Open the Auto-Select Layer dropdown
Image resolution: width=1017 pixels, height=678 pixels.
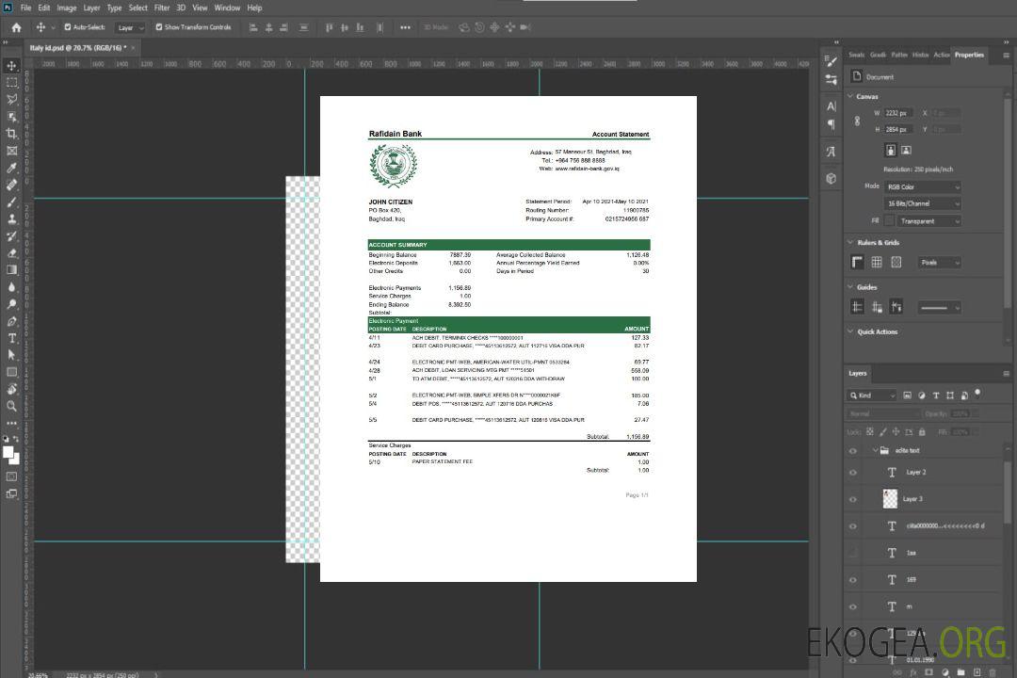click(130, 27)
